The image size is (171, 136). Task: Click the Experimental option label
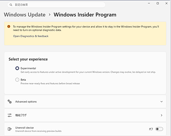click(28, 68)
